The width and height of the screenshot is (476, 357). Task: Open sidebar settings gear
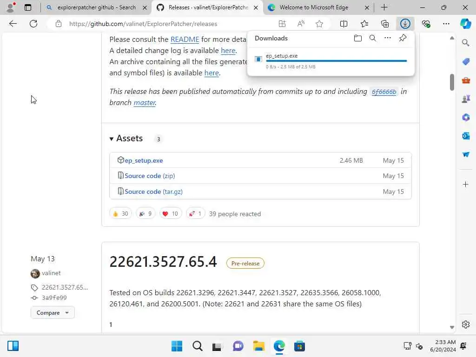[466, 324]
